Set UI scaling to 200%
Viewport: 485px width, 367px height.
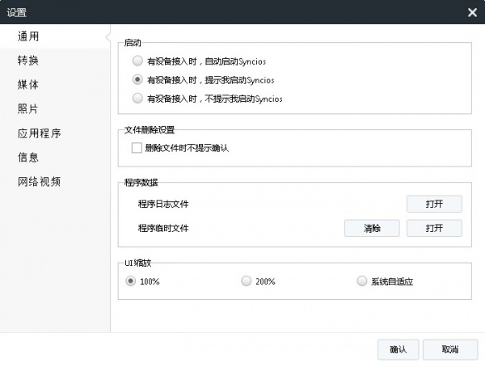click(x=247, y=281)
